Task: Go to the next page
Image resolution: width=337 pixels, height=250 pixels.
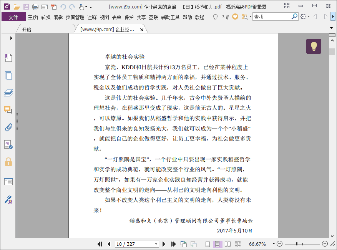Action: pyautogui.click(x=164, y=244)
